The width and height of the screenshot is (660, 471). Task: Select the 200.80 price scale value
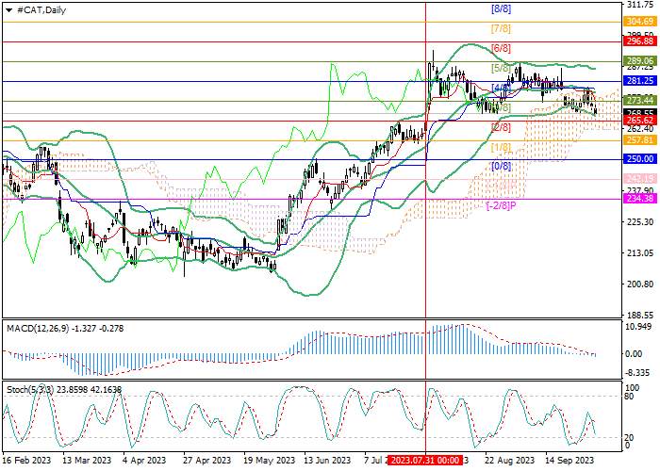[x=640, y=284]
